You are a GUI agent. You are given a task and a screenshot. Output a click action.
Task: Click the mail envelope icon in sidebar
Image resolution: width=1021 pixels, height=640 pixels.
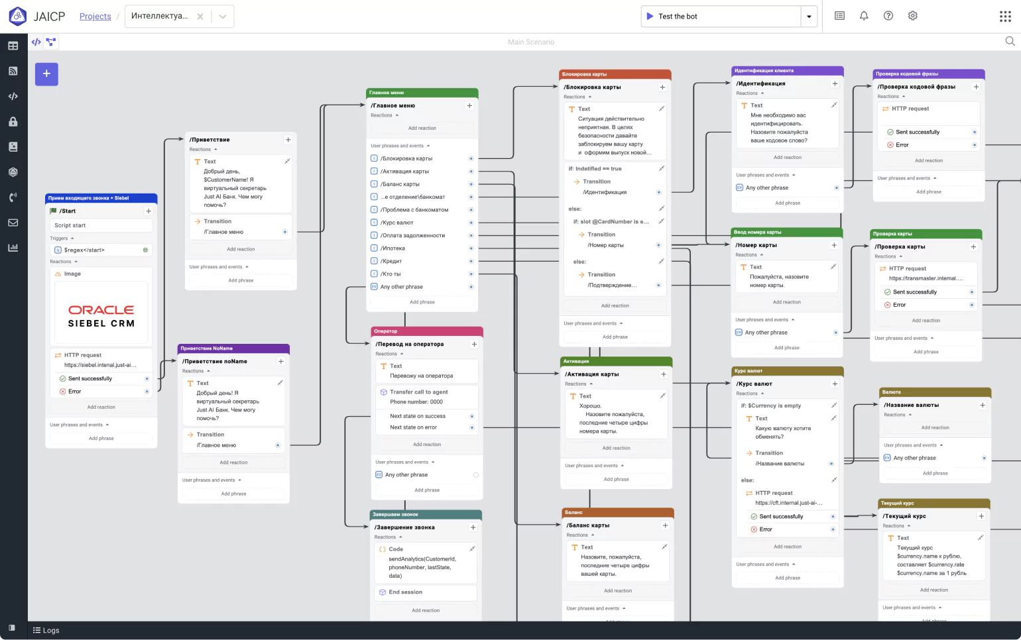pyautogui.click(x=13, y=223)
